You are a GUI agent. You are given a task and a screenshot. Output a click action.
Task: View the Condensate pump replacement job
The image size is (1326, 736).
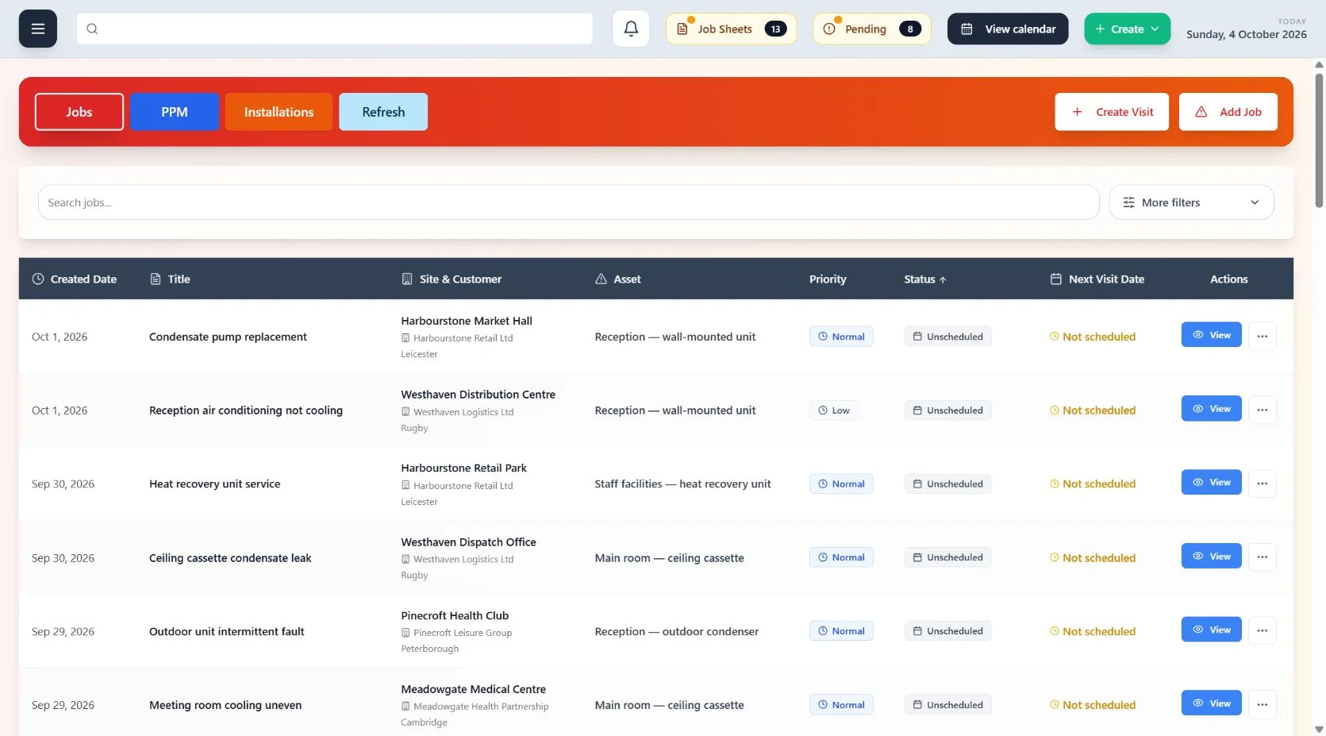pos(1211,335)
